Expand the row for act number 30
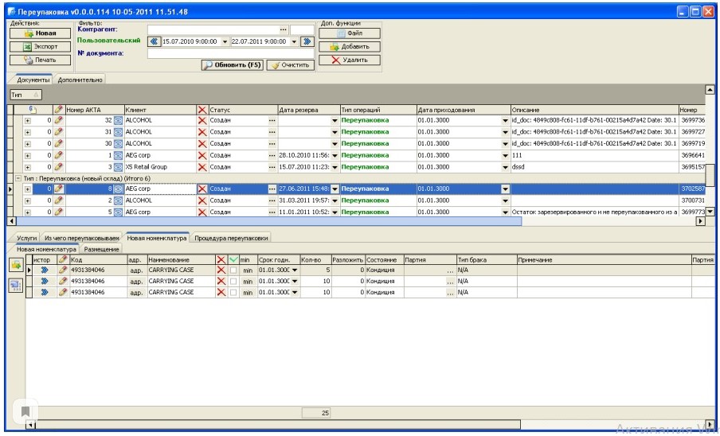This screenshot has width=720, height=436. click(28, 144)
